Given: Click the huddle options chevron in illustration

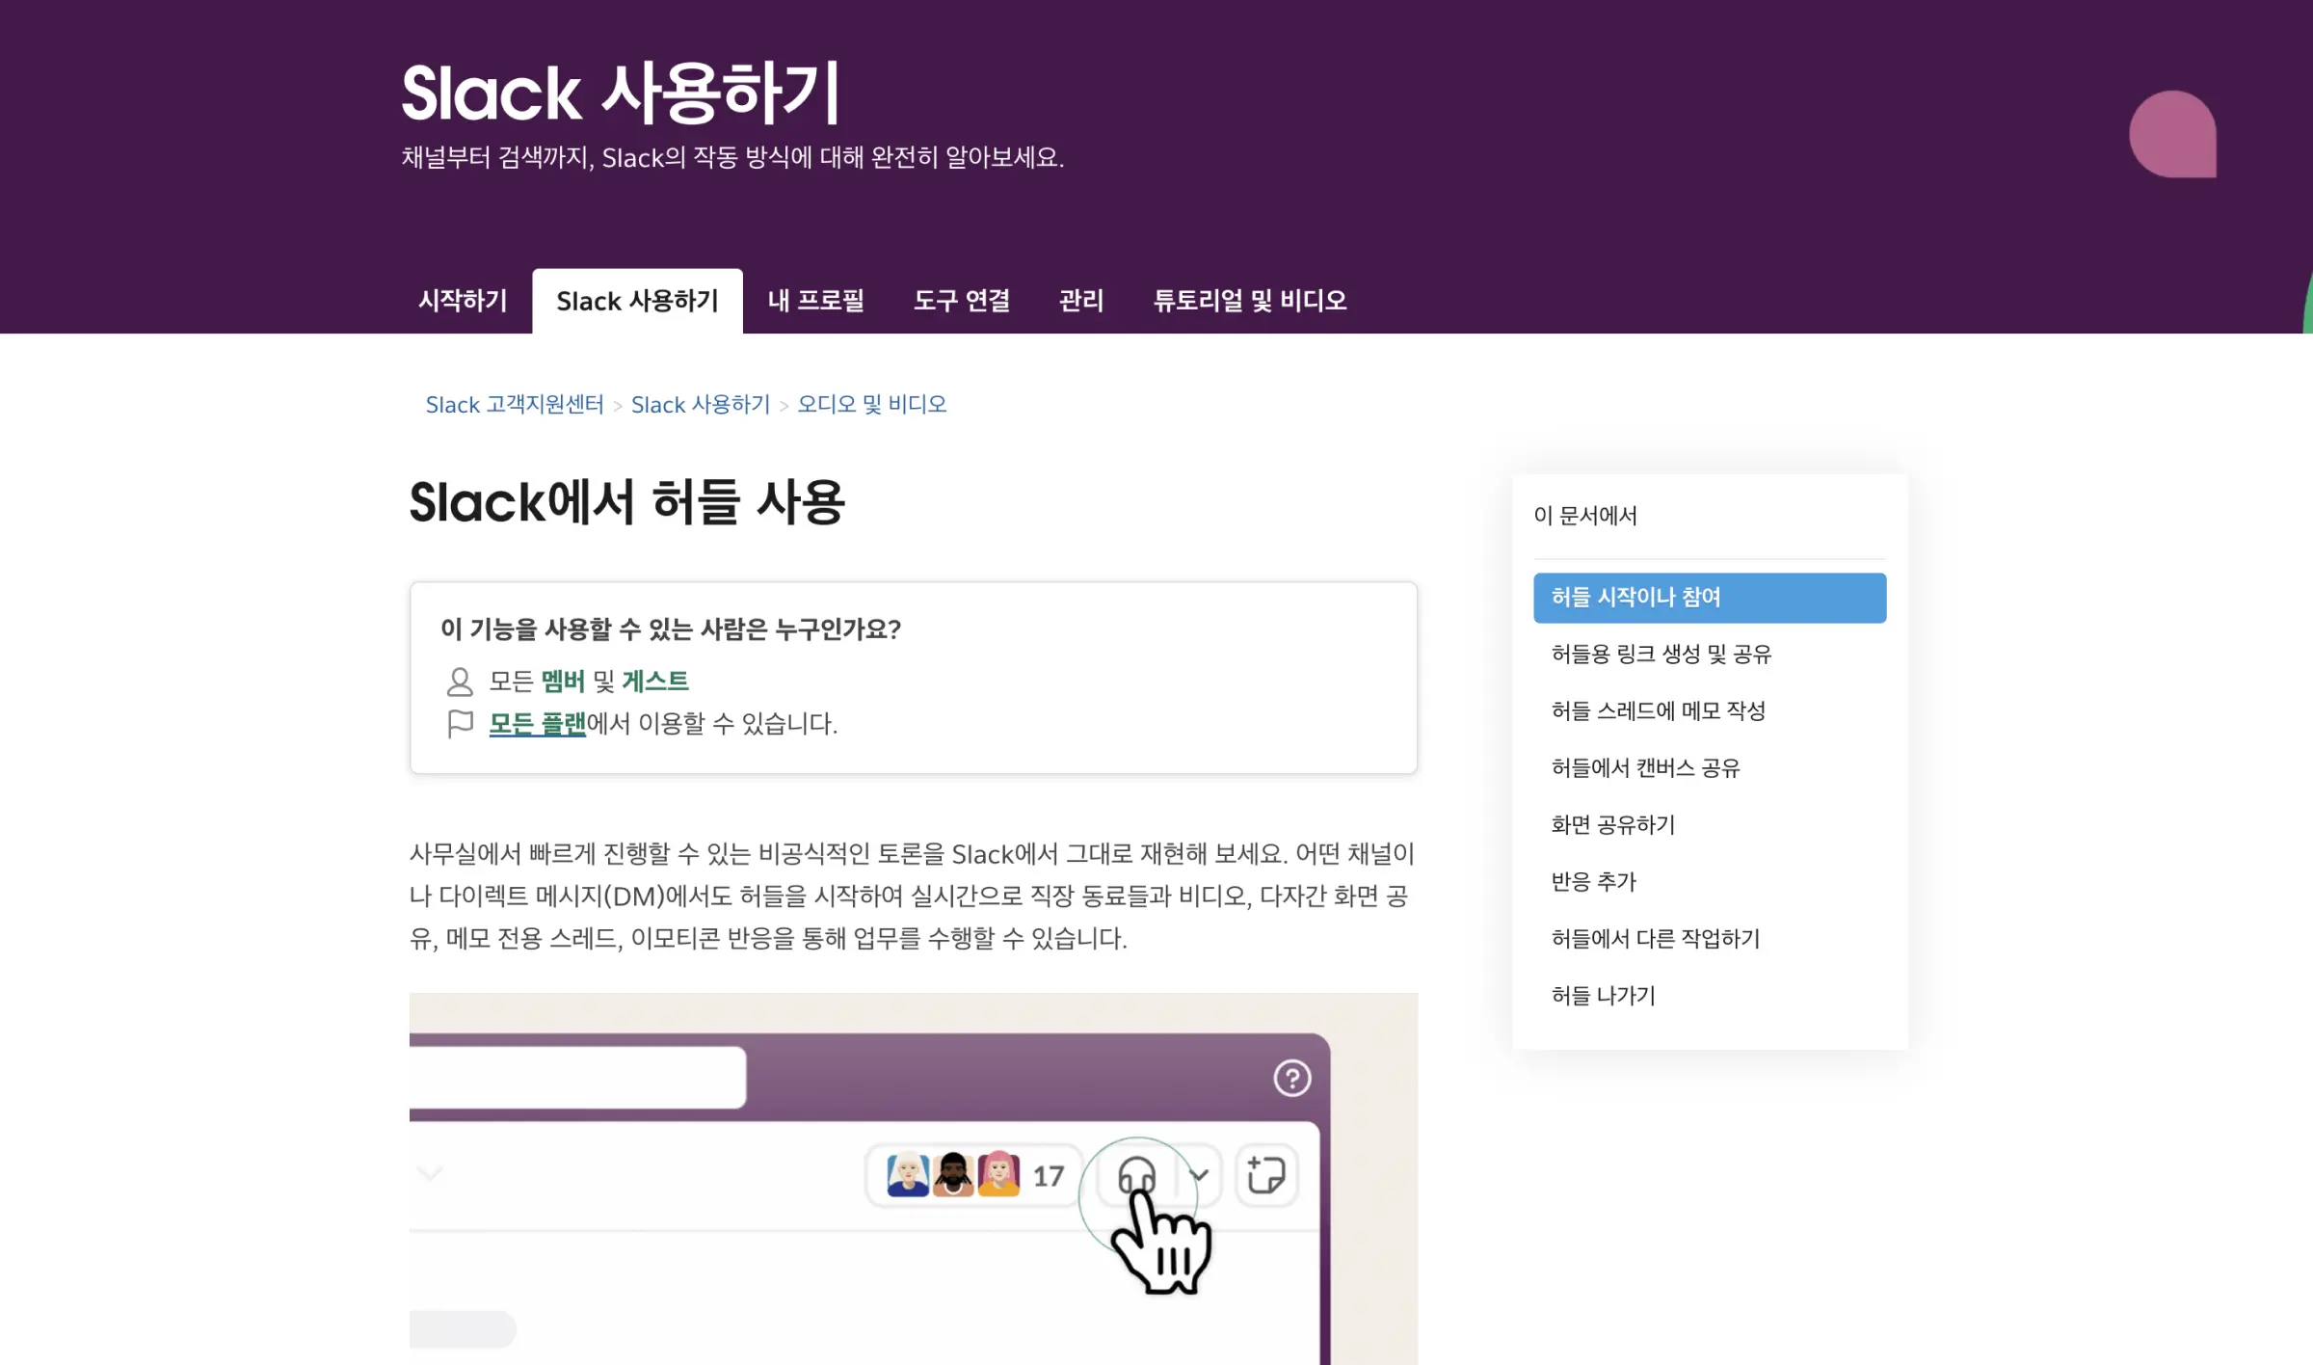Looking at the screenshot, I should (1199, 1175).
